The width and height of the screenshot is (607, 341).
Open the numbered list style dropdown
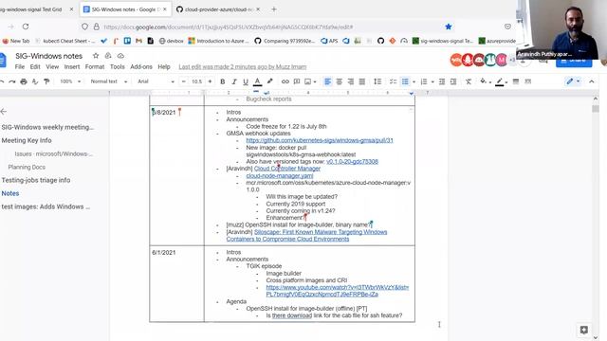coord(432,82)
